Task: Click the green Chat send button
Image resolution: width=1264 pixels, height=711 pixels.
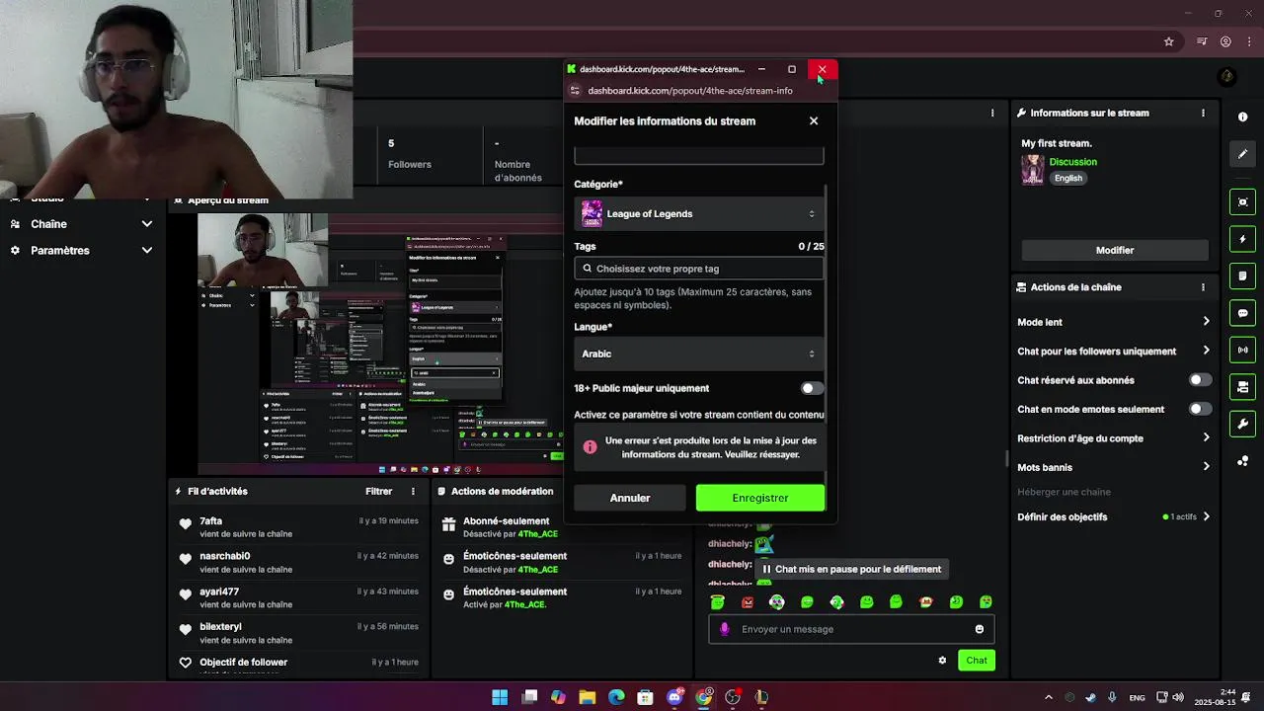Action: [x=977, y=660]
